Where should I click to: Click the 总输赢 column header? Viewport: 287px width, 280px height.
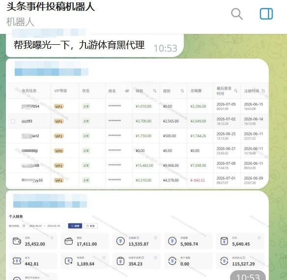196,91
